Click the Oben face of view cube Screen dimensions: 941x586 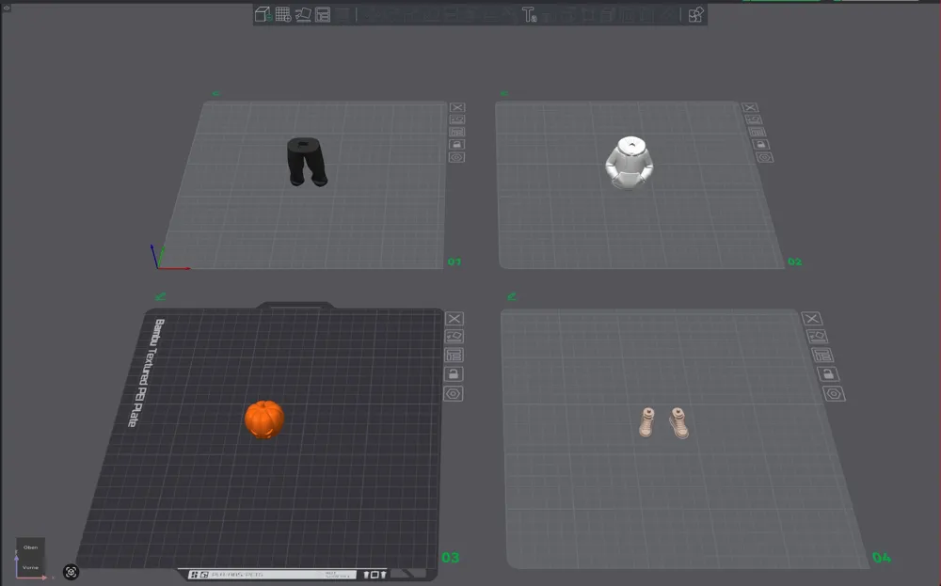coord(31,547)
